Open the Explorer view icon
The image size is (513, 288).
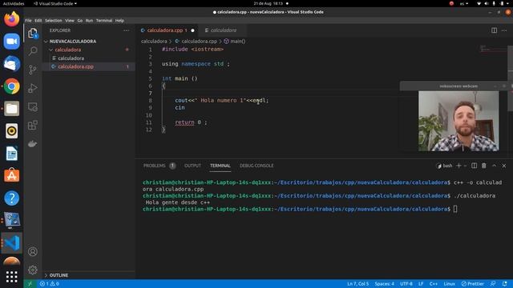[32, 33]
